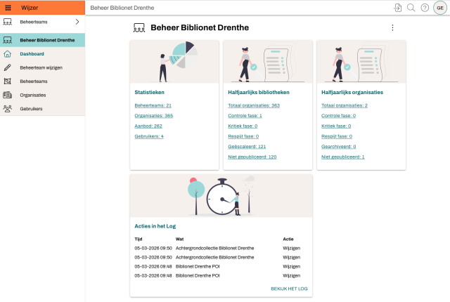Open the Wijzer app grid menu
The height and width of the screenshot is (302, 450).
click(x=8, y=7)
